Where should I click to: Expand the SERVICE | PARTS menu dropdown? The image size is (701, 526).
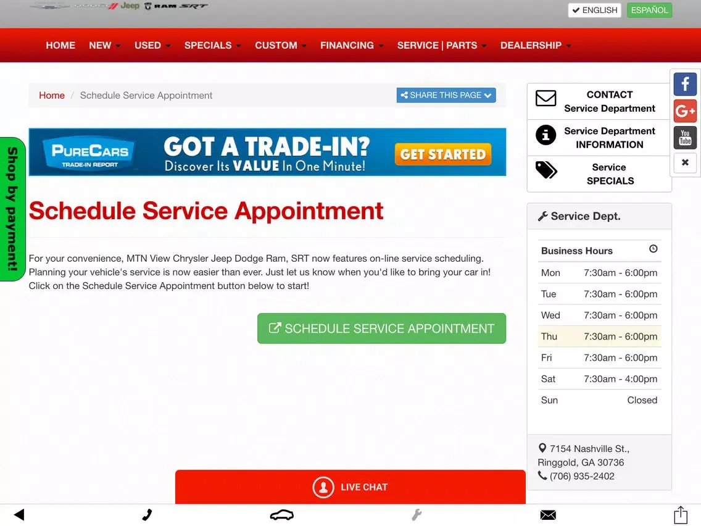(x=441, y=45)
